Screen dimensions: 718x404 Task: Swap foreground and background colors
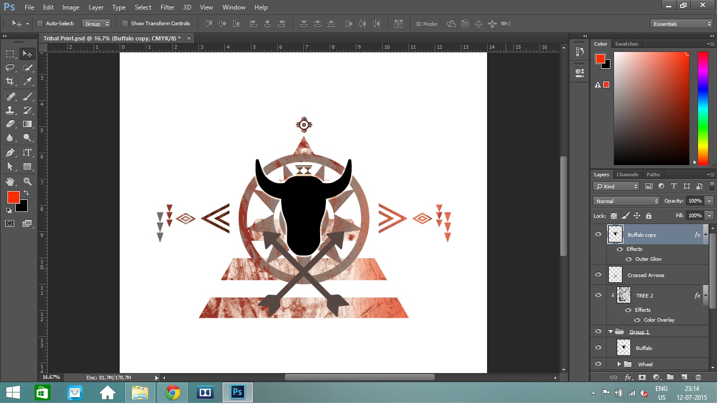[26, 193]
